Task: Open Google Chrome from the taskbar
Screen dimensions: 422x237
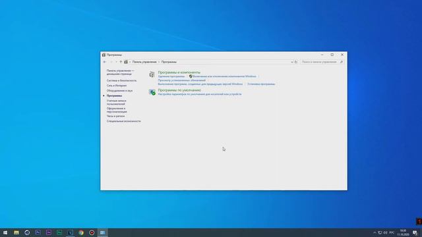Action: (81, 232)
